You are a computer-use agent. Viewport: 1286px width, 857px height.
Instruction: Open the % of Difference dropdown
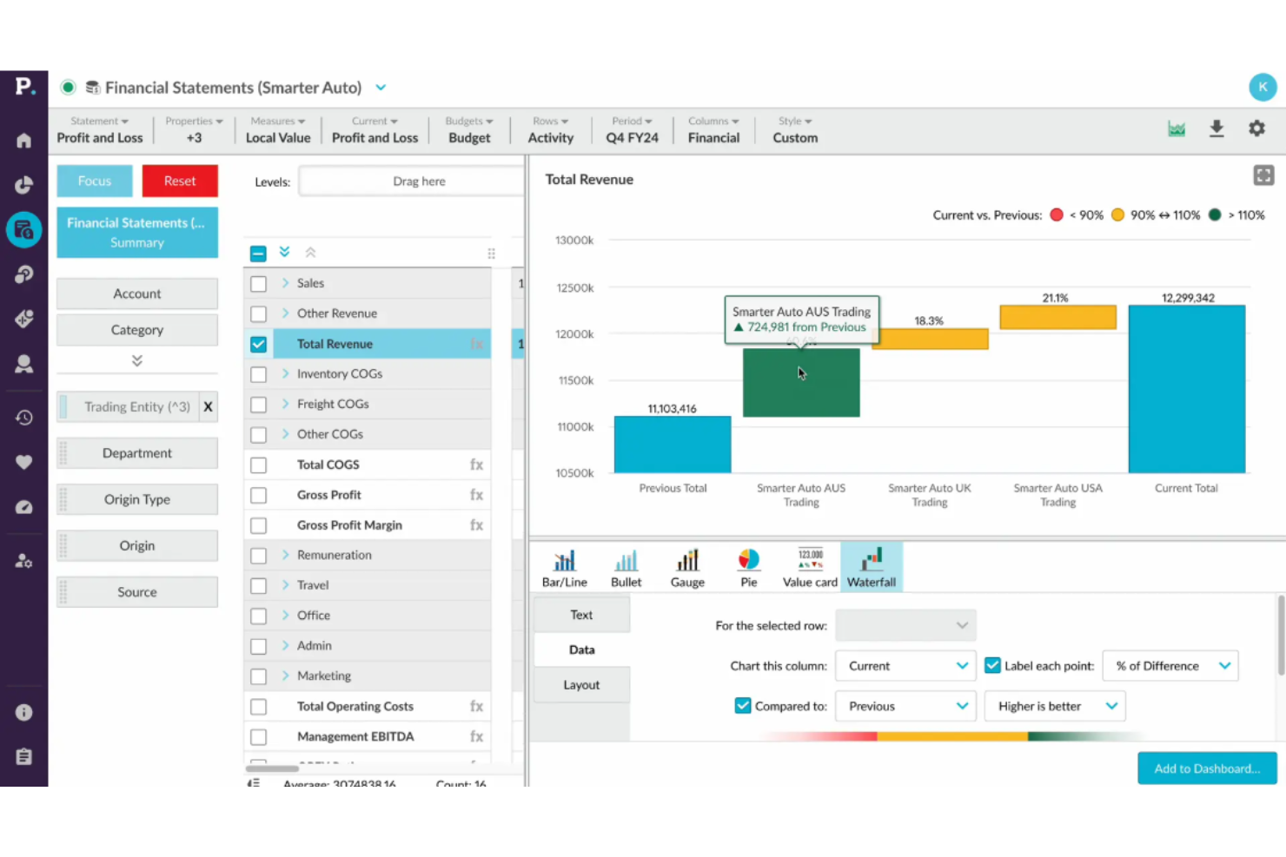pos(1170,666)
